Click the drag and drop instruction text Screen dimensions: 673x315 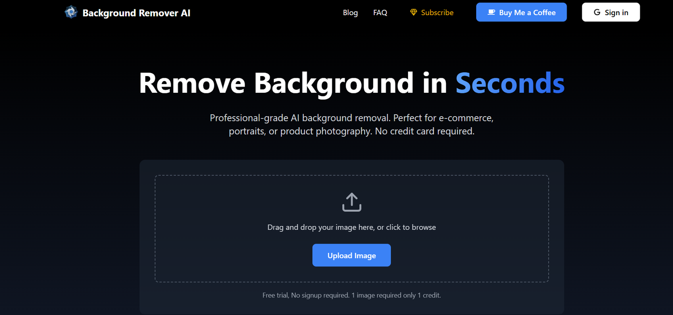tap(352, 227)
